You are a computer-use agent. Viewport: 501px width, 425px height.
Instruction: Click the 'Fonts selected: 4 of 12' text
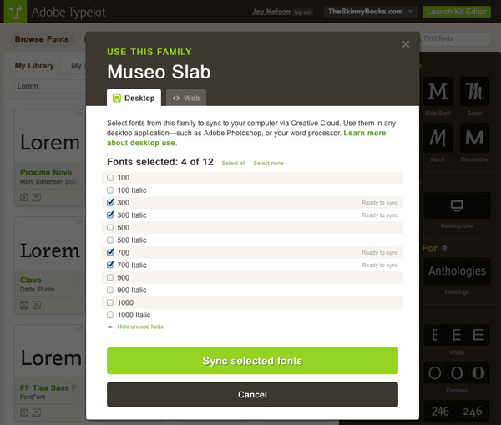tap(160, 162)
